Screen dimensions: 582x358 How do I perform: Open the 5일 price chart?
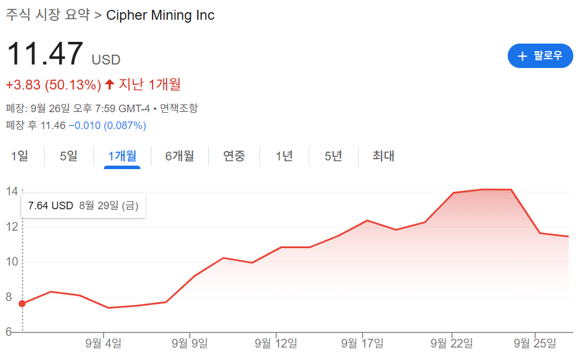point(68,156)
